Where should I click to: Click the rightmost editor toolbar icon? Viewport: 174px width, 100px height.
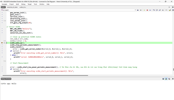pyautogui.click(x=173, y=10)
